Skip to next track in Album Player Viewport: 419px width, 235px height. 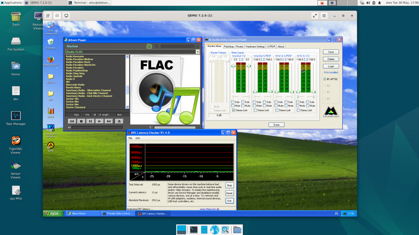[x=108, y=121]
